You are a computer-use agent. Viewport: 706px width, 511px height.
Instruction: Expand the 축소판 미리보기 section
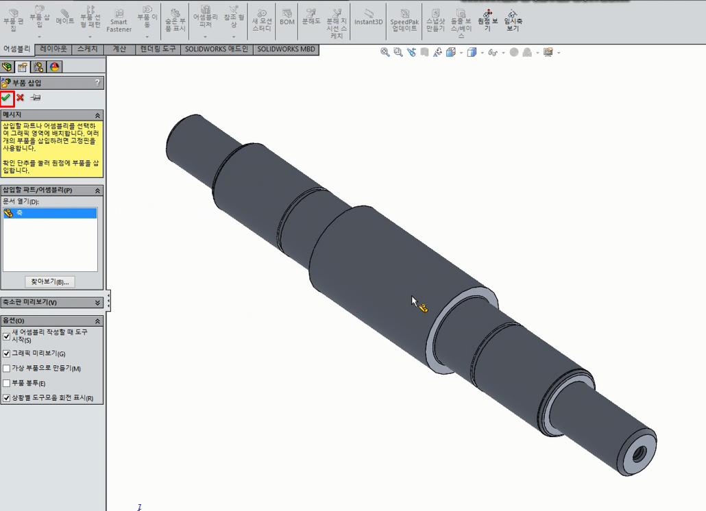pos(96,301)
